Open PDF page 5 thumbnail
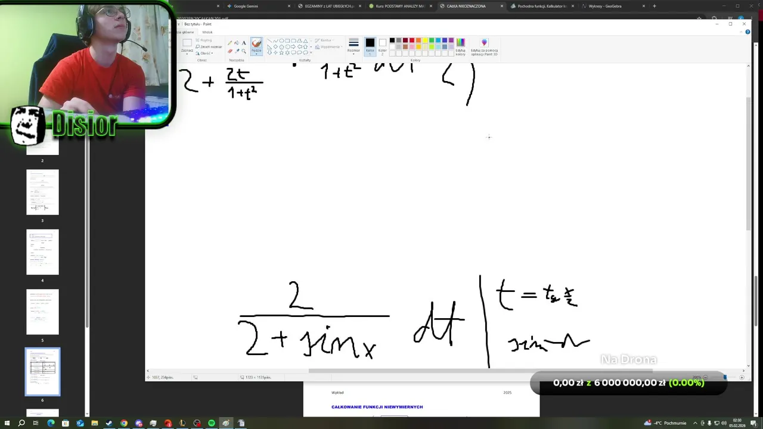763x429 pixels. click(42, 312)
